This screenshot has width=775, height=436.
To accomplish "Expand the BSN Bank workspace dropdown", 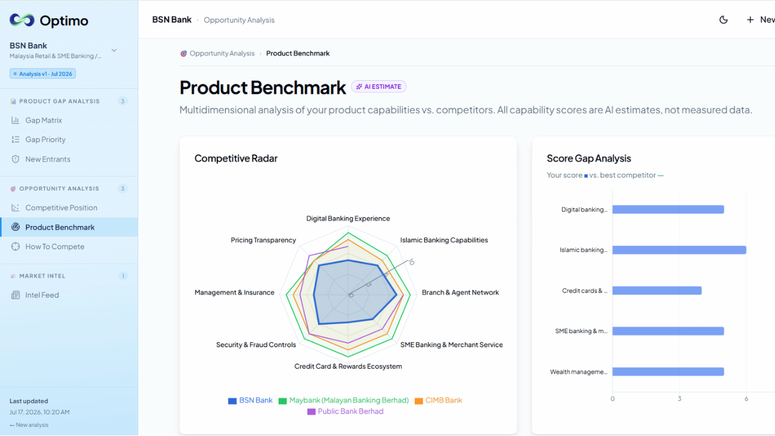I will coord(114,50).
